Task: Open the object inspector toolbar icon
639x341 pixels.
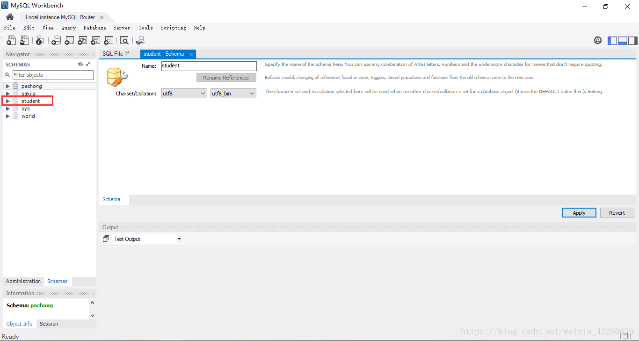Action: tap(40, 40)
